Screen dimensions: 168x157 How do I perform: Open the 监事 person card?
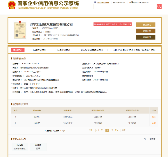pos(38,147)
